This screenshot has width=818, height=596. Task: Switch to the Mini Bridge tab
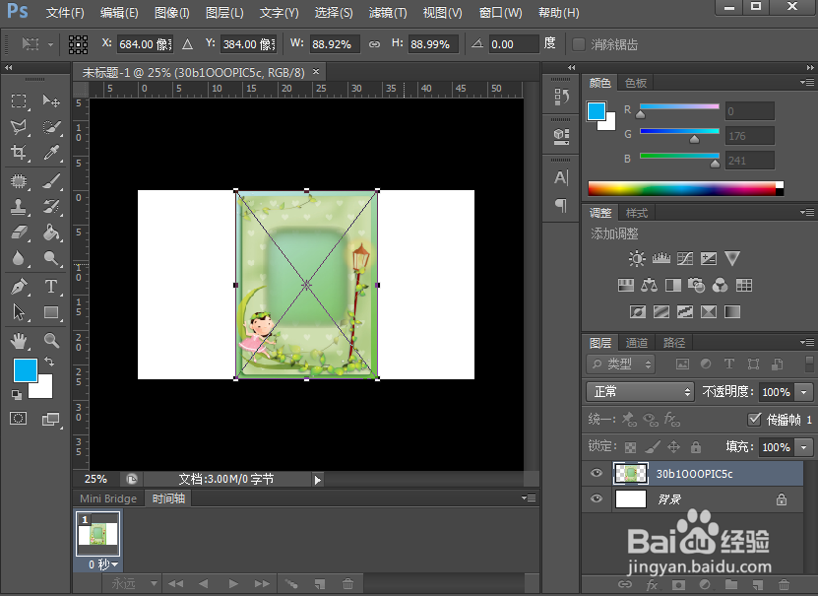coord(108,498)
